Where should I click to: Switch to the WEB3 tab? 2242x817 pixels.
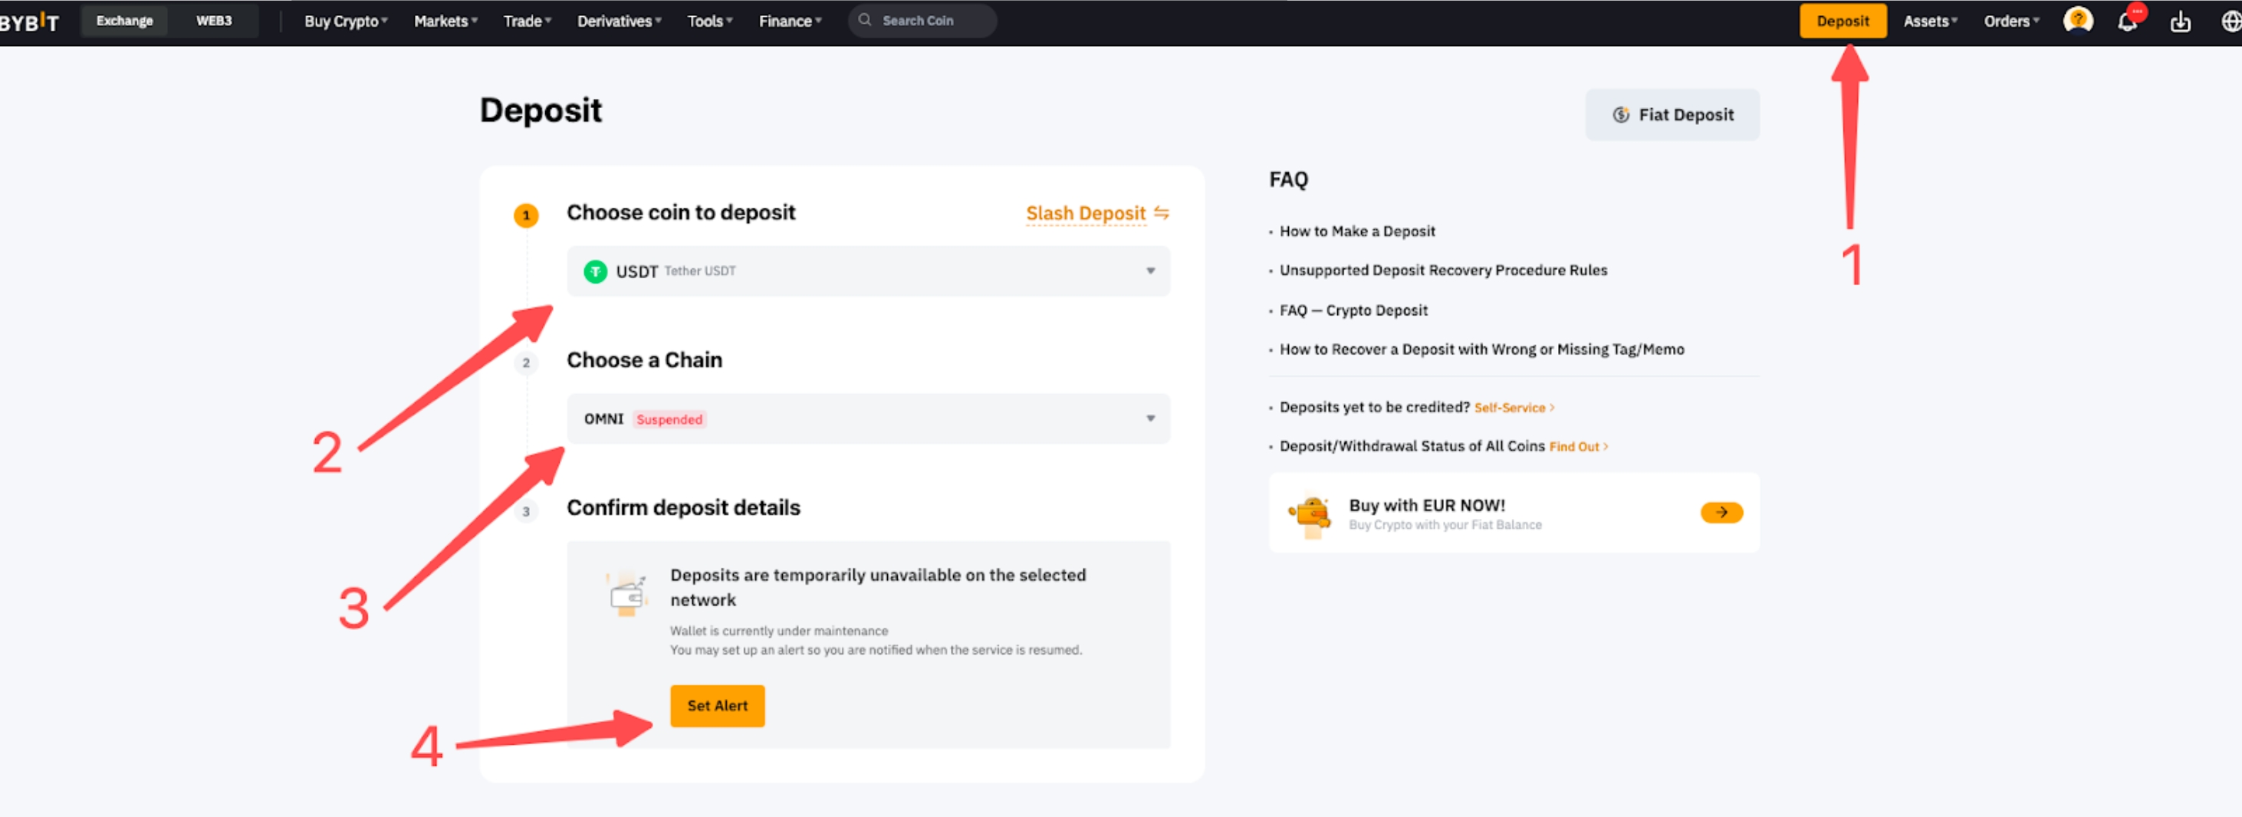click(213, 21)
